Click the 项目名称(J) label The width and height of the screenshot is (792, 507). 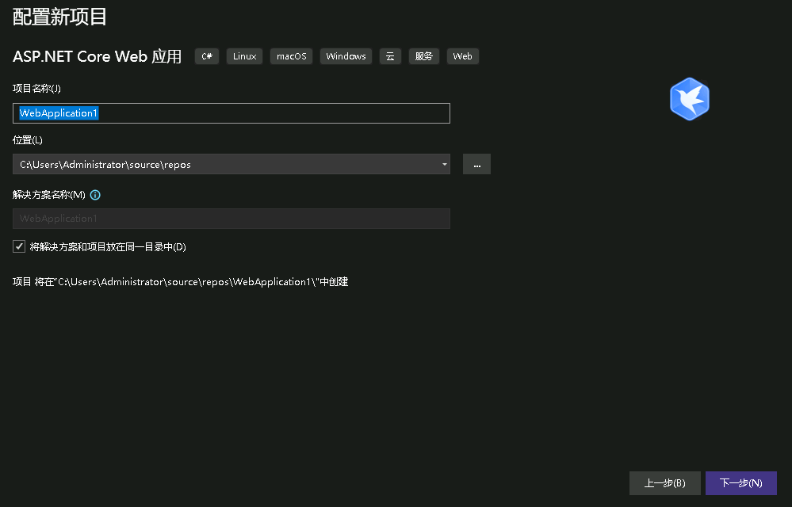[x=36, y=88]
